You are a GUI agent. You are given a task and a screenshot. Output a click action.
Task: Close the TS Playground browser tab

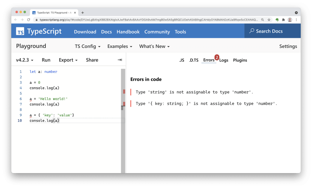[75, 12]
